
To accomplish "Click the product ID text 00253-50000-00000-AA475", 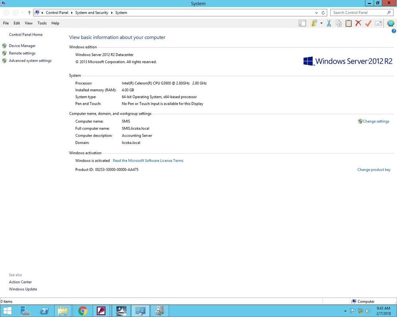I will click(117, 170).
